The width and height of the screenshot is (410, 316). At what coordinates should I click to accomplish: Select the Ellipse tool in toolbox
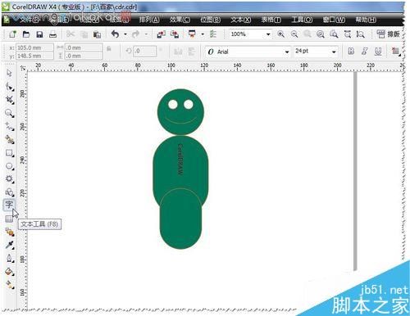[10, 166]
